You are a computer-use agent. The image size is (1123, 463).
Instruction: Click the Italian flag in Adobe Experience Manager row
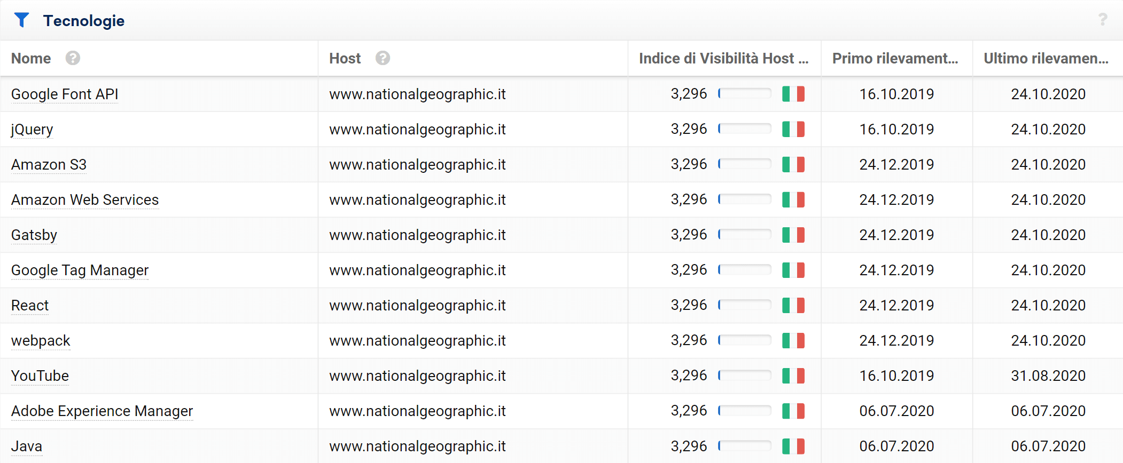pyautogui.click(x=793, y=411)
